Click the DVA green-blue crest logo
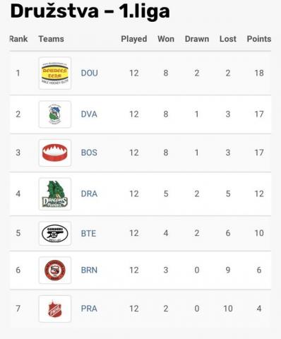The height and width of the screenshot is (339, 281). coord(55,114)
